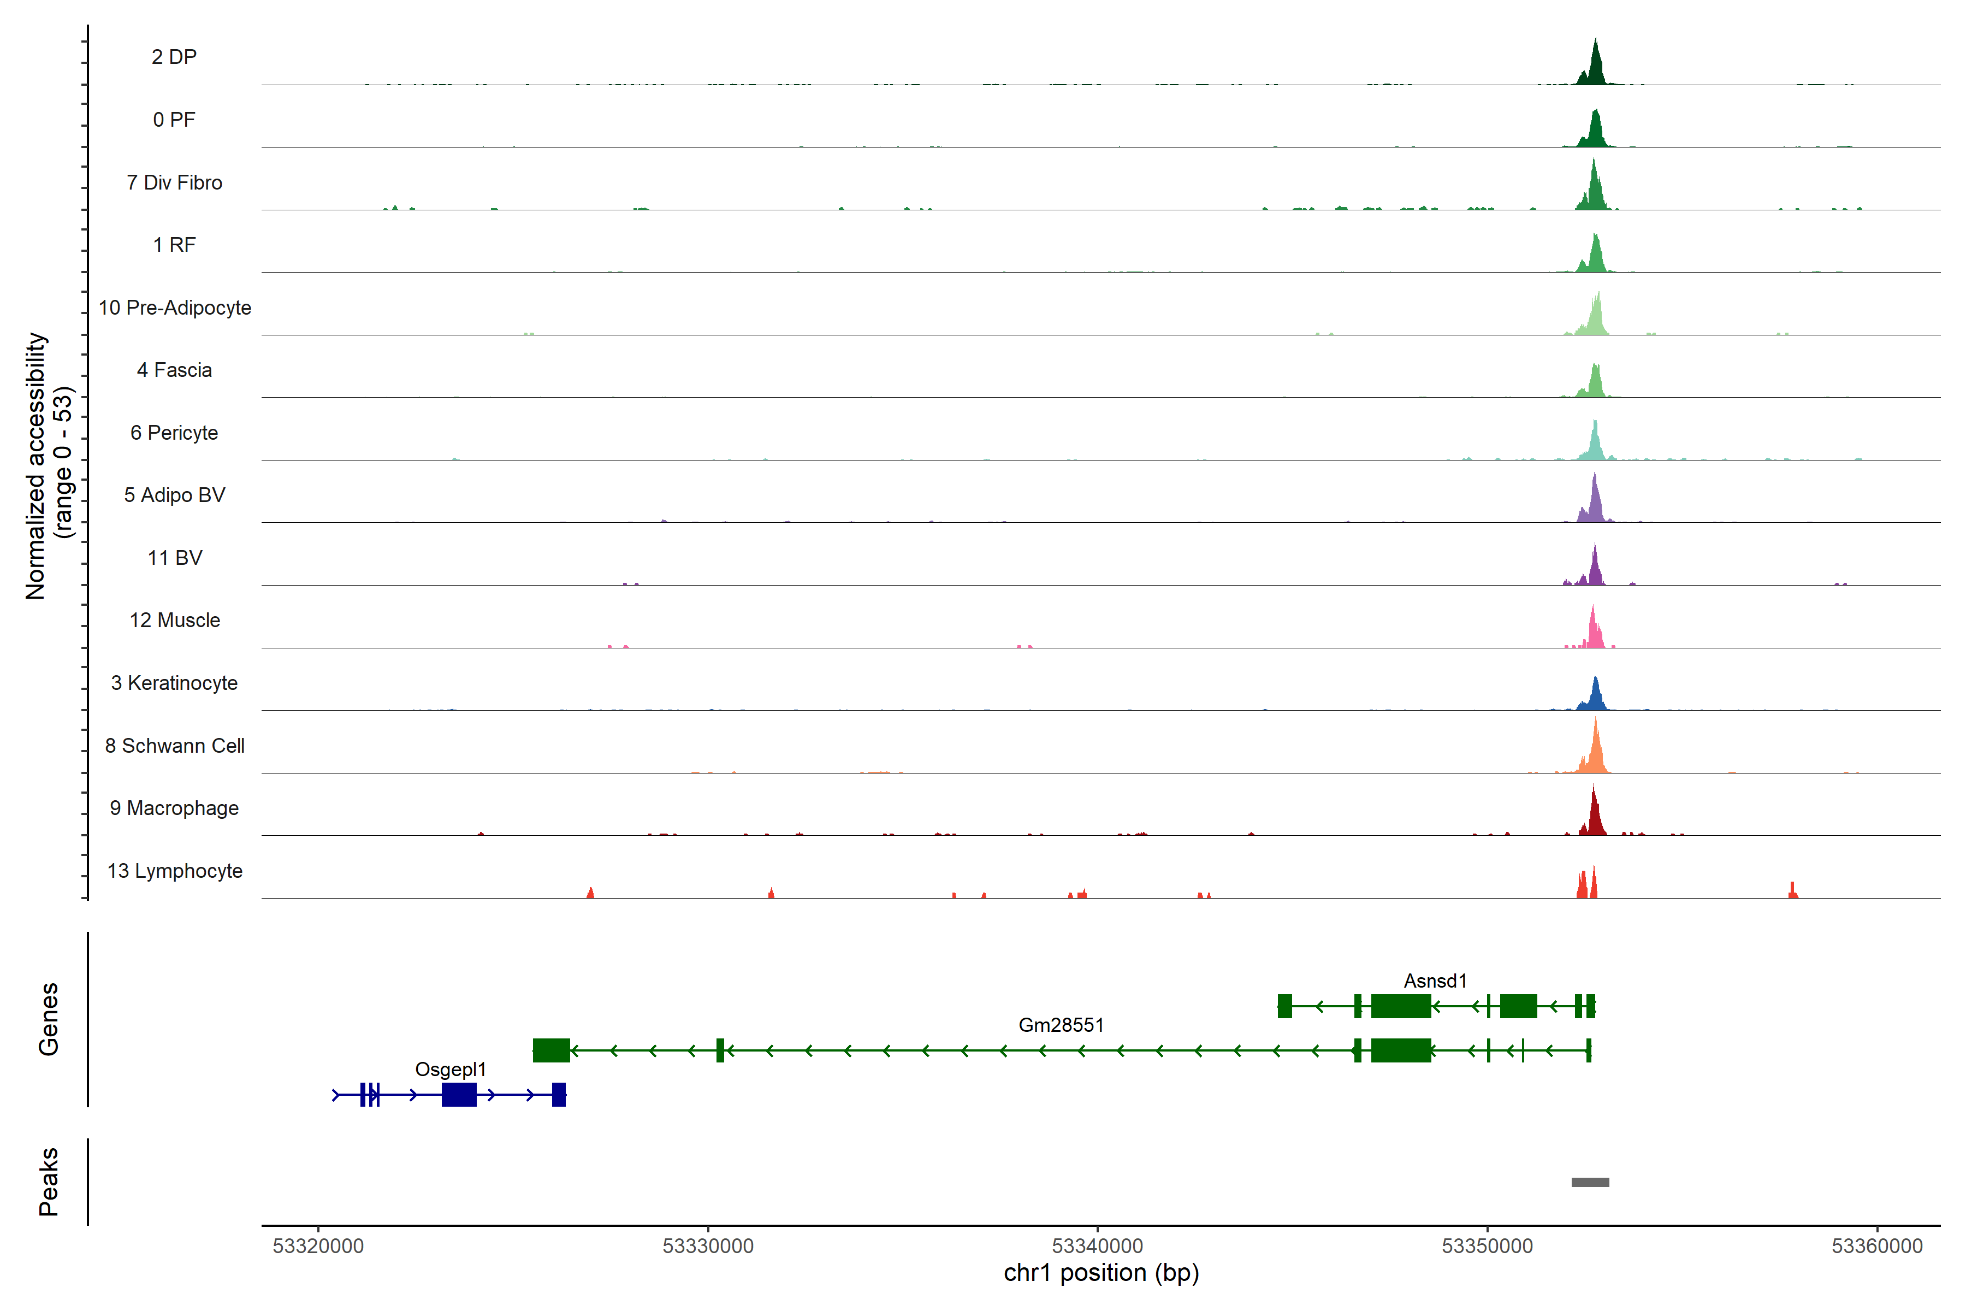
Task: Click the large blue Osgepl1 exon box
Action: 459,1095
